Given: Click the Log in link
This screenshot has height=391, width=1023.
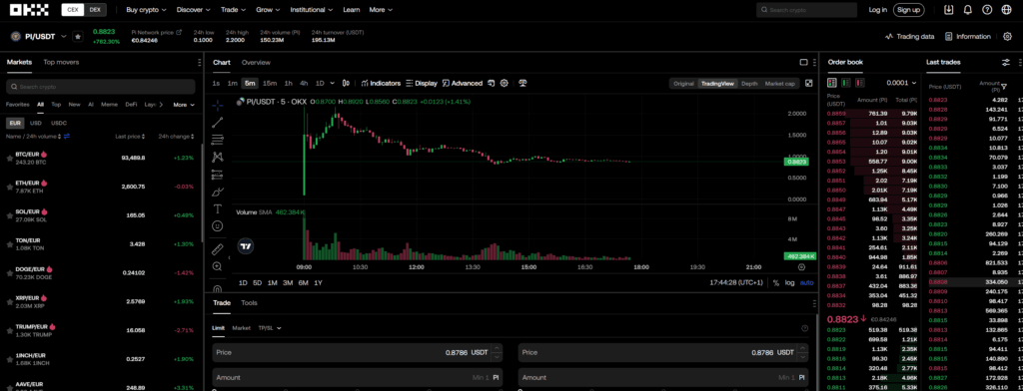Looking at the screenshot, I should coord(877,10).
